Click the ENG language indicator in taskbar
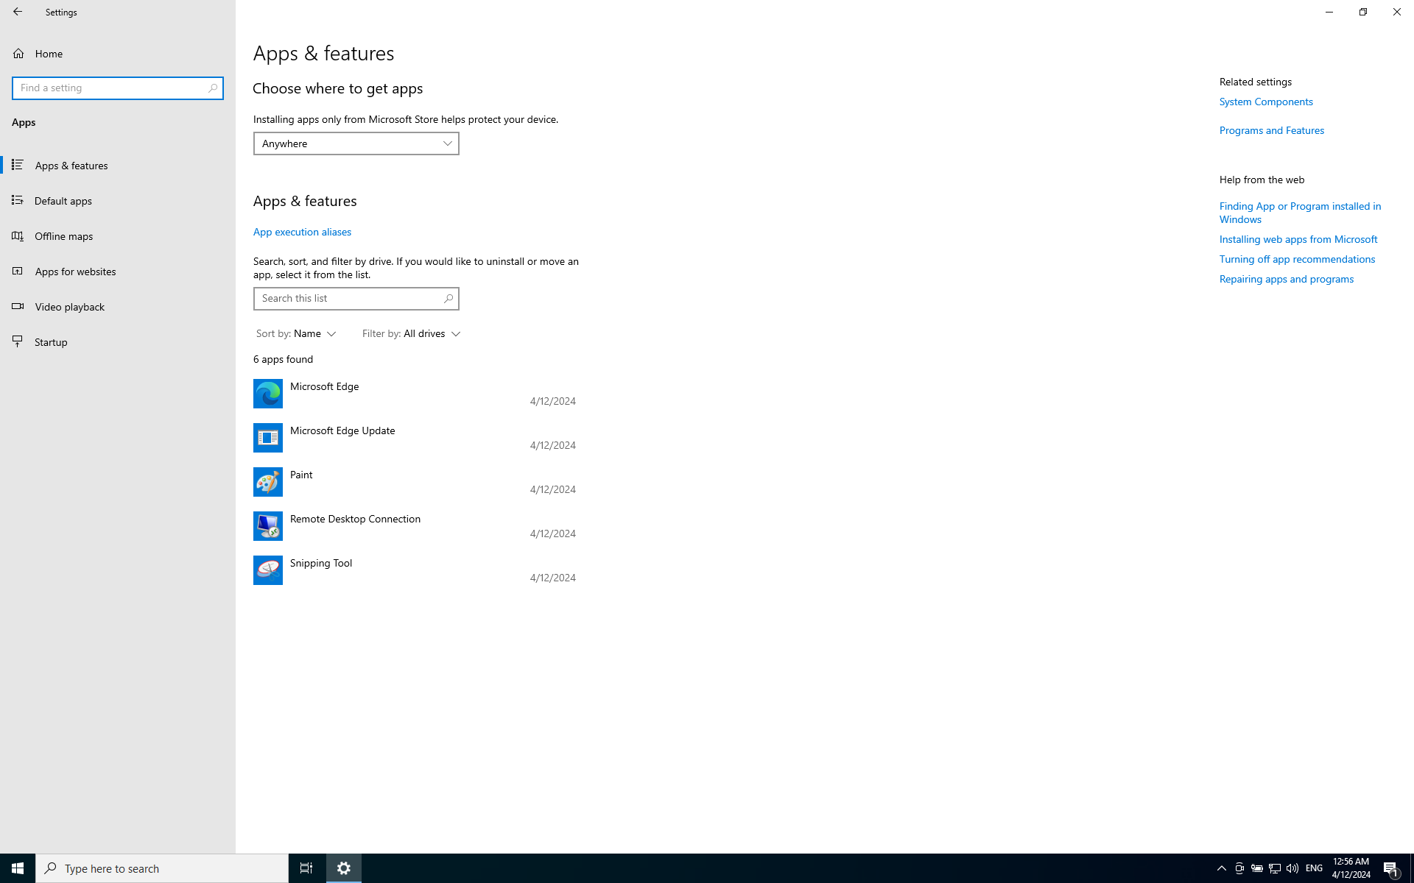 point(1313,868)
